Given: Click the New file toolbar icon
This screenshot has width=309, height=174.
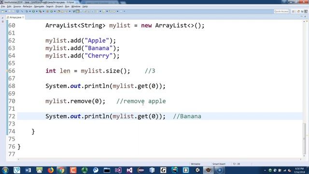Looking at the screenshot, I should coord(2,12).
